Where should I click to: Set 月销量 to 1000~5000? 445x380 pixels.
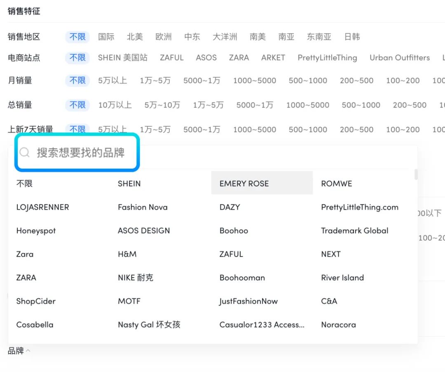[x=255, y=81]
